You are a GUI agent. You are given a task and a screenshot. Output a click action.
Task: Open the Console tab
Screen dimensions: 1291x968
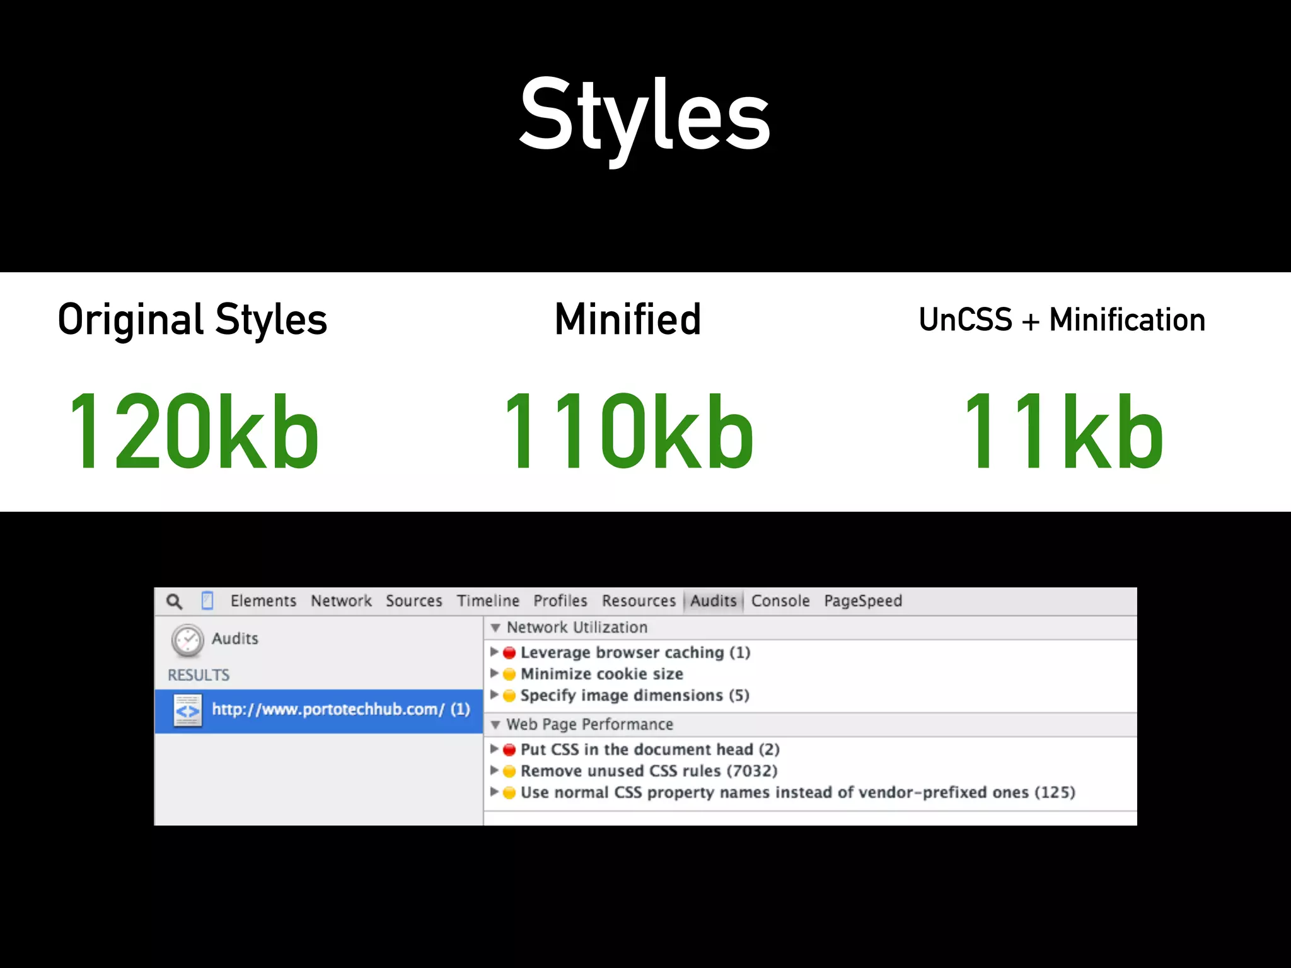780,601
